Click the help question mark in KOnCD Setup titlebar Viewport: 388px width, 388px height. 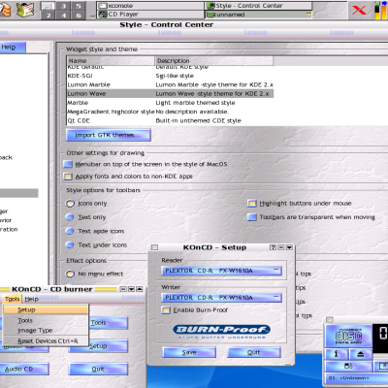click(x=273, y=247)
